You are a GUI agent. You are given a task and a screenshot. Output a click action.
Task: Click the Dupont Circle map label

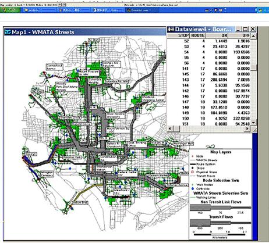(82, 124)
